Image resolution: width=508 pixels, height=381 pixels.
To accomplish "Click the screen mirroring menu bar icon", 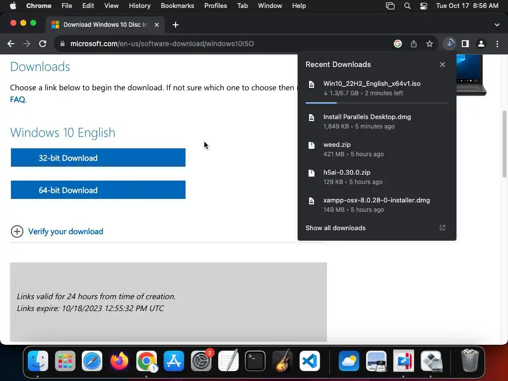I will 390,6.
